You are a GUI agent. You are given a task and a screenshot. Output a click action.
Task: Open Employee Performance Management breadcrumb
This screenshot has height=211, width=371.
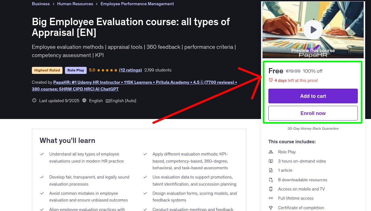tap(137, 4)
